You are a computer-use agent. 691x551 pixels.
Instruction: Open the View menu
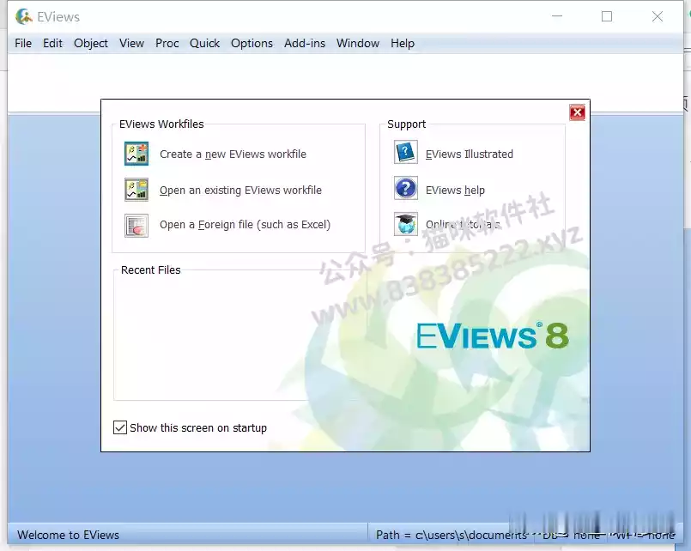(132, 43)
